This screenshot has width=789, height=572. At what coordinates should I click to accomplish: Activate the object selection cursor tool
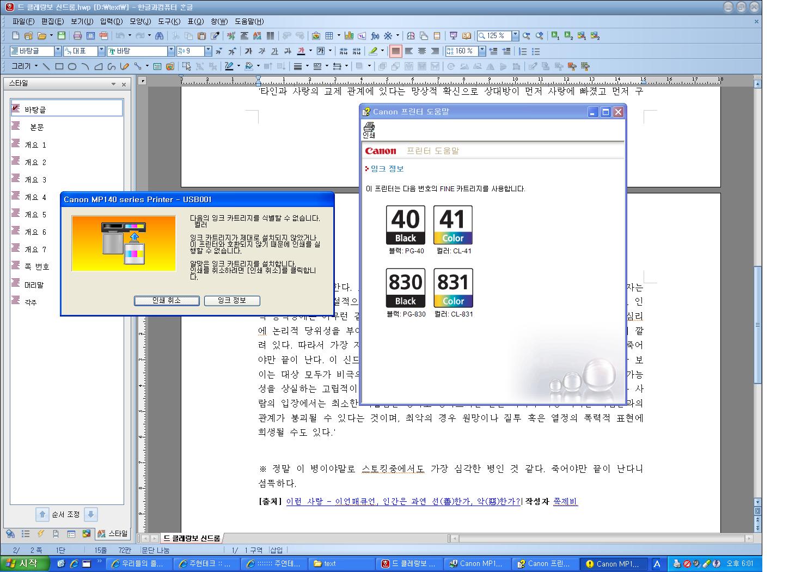tap(187, 66)
